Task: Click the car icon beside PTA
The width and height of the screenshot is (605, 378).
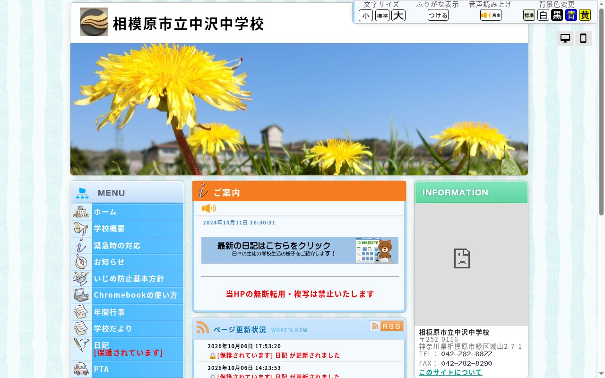Action: [x=81, y=369]
